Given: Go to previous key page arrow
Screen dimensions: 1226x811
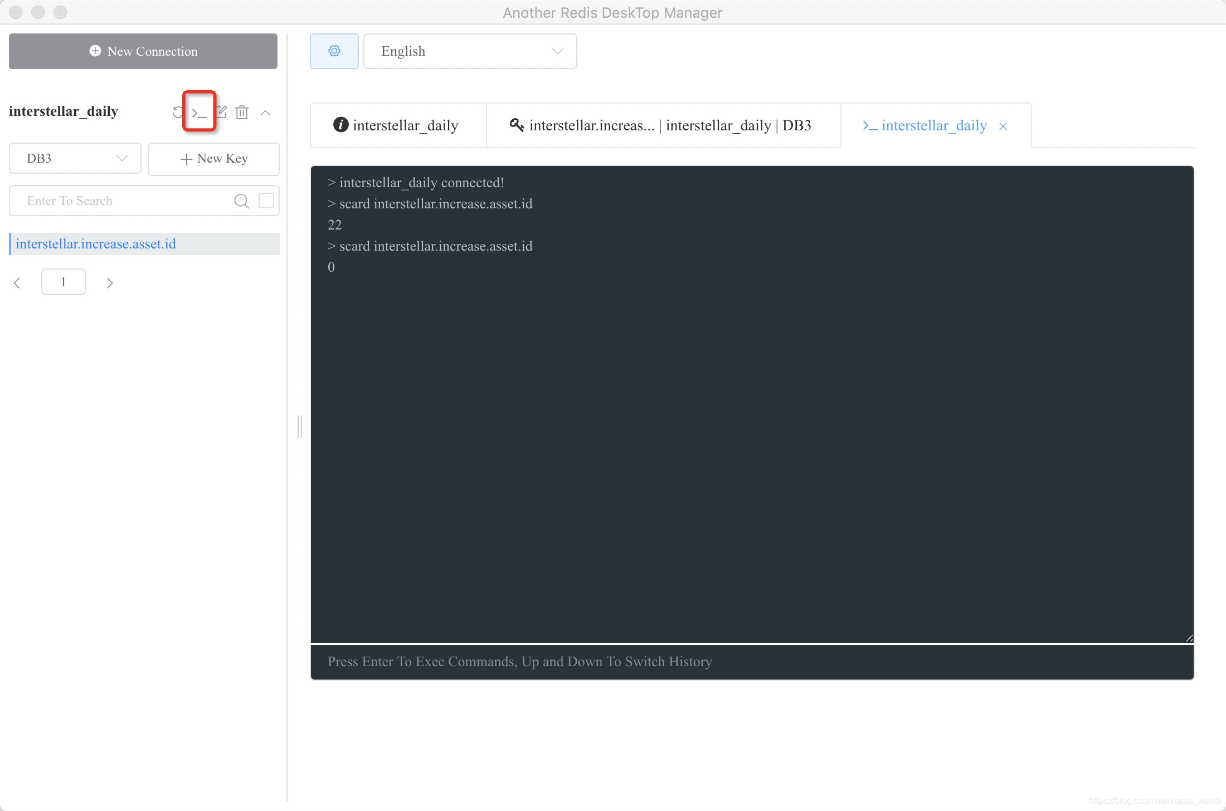Looking at the screenshot, I should 17,283.
